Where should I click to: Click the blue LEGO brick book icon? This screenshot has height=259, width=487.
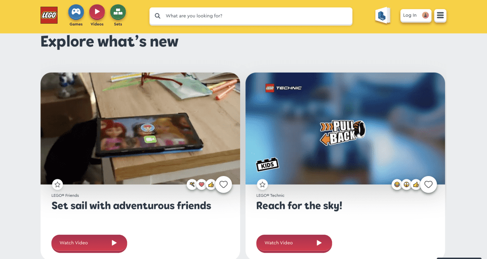point(382,15)
